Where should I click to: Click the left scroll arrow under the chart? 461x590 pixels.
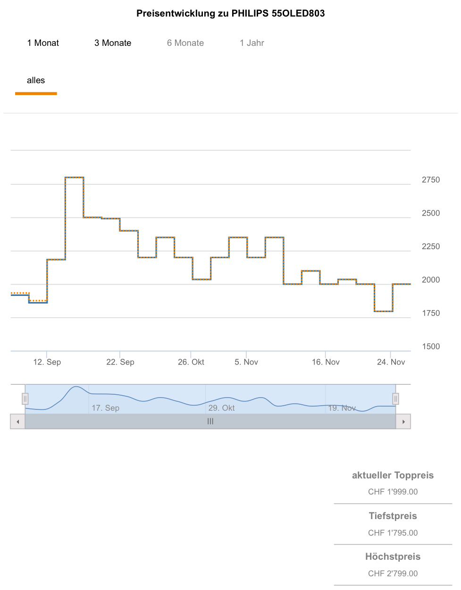[18, 422]
